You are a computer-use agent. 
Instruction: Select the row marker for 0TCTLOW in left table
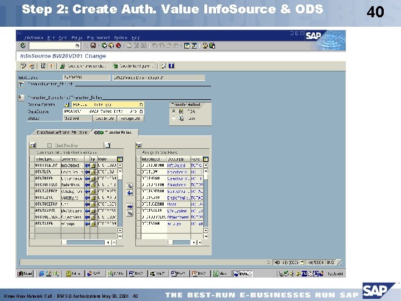click(32, 172)
